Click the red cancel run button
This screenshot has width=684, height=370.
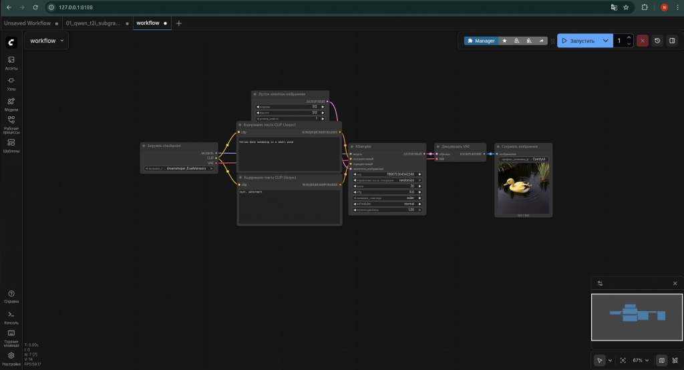(x=643, y=41)
